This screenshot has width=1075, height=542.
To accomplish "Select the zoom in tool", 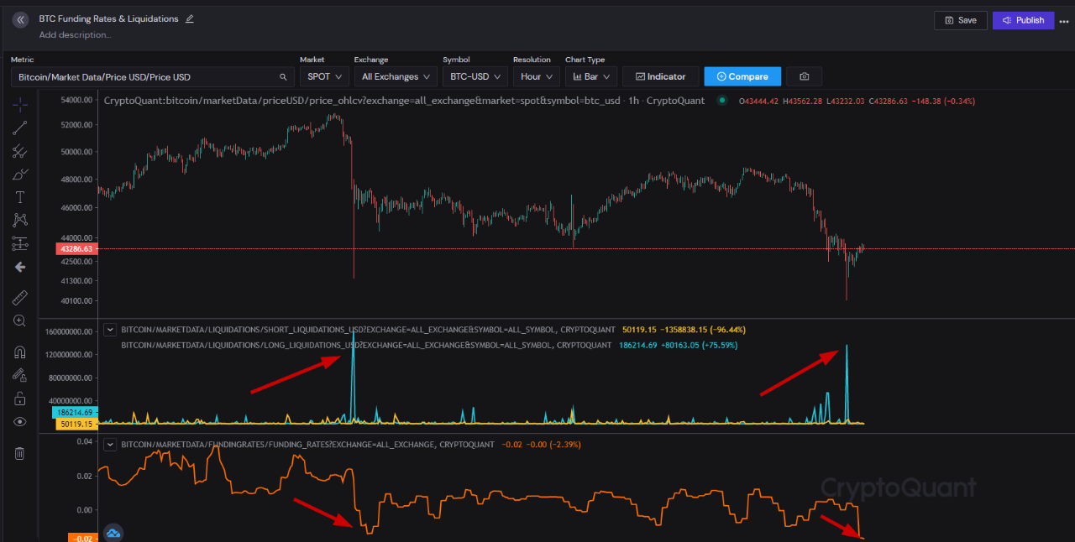I will click(20, 321).
